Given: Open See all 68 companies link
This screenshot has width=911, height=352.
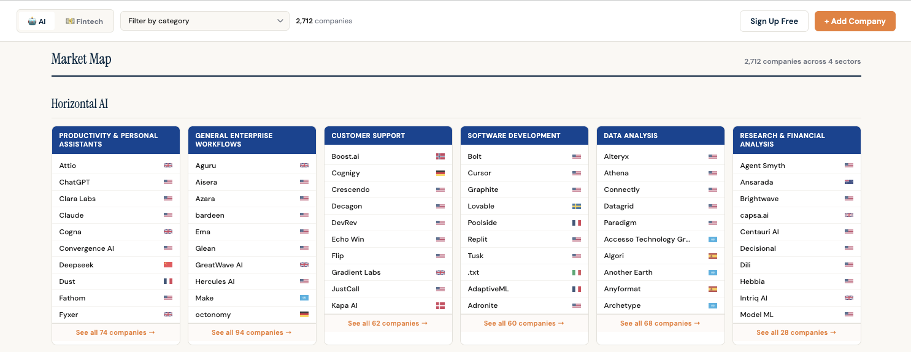Looking at the screenshot, I should (660, 323).
